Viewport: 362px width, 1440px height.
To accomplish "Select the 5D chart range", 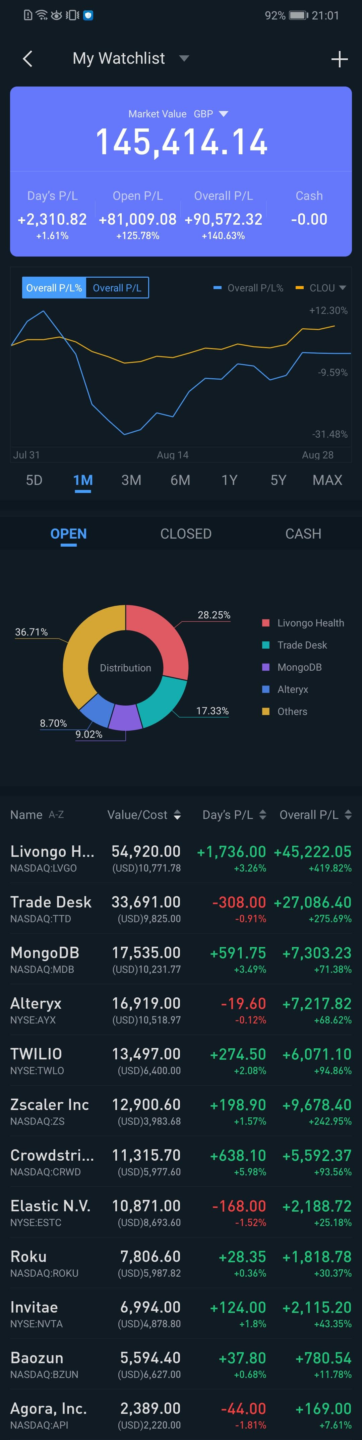I will (34, 480).
